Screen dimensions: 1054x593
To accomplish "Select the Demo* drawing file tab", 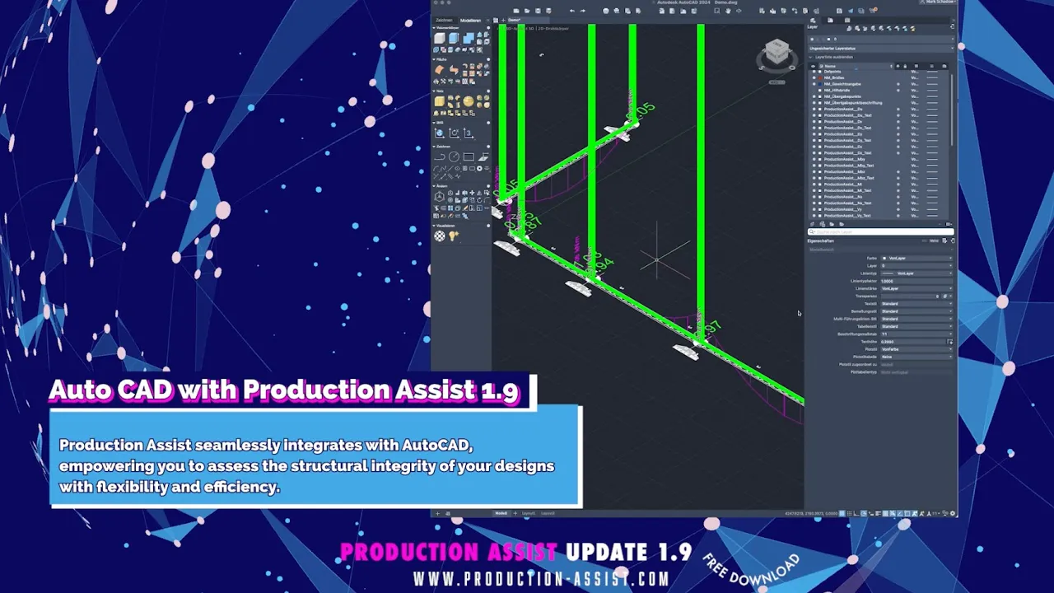I will (528, 20).
